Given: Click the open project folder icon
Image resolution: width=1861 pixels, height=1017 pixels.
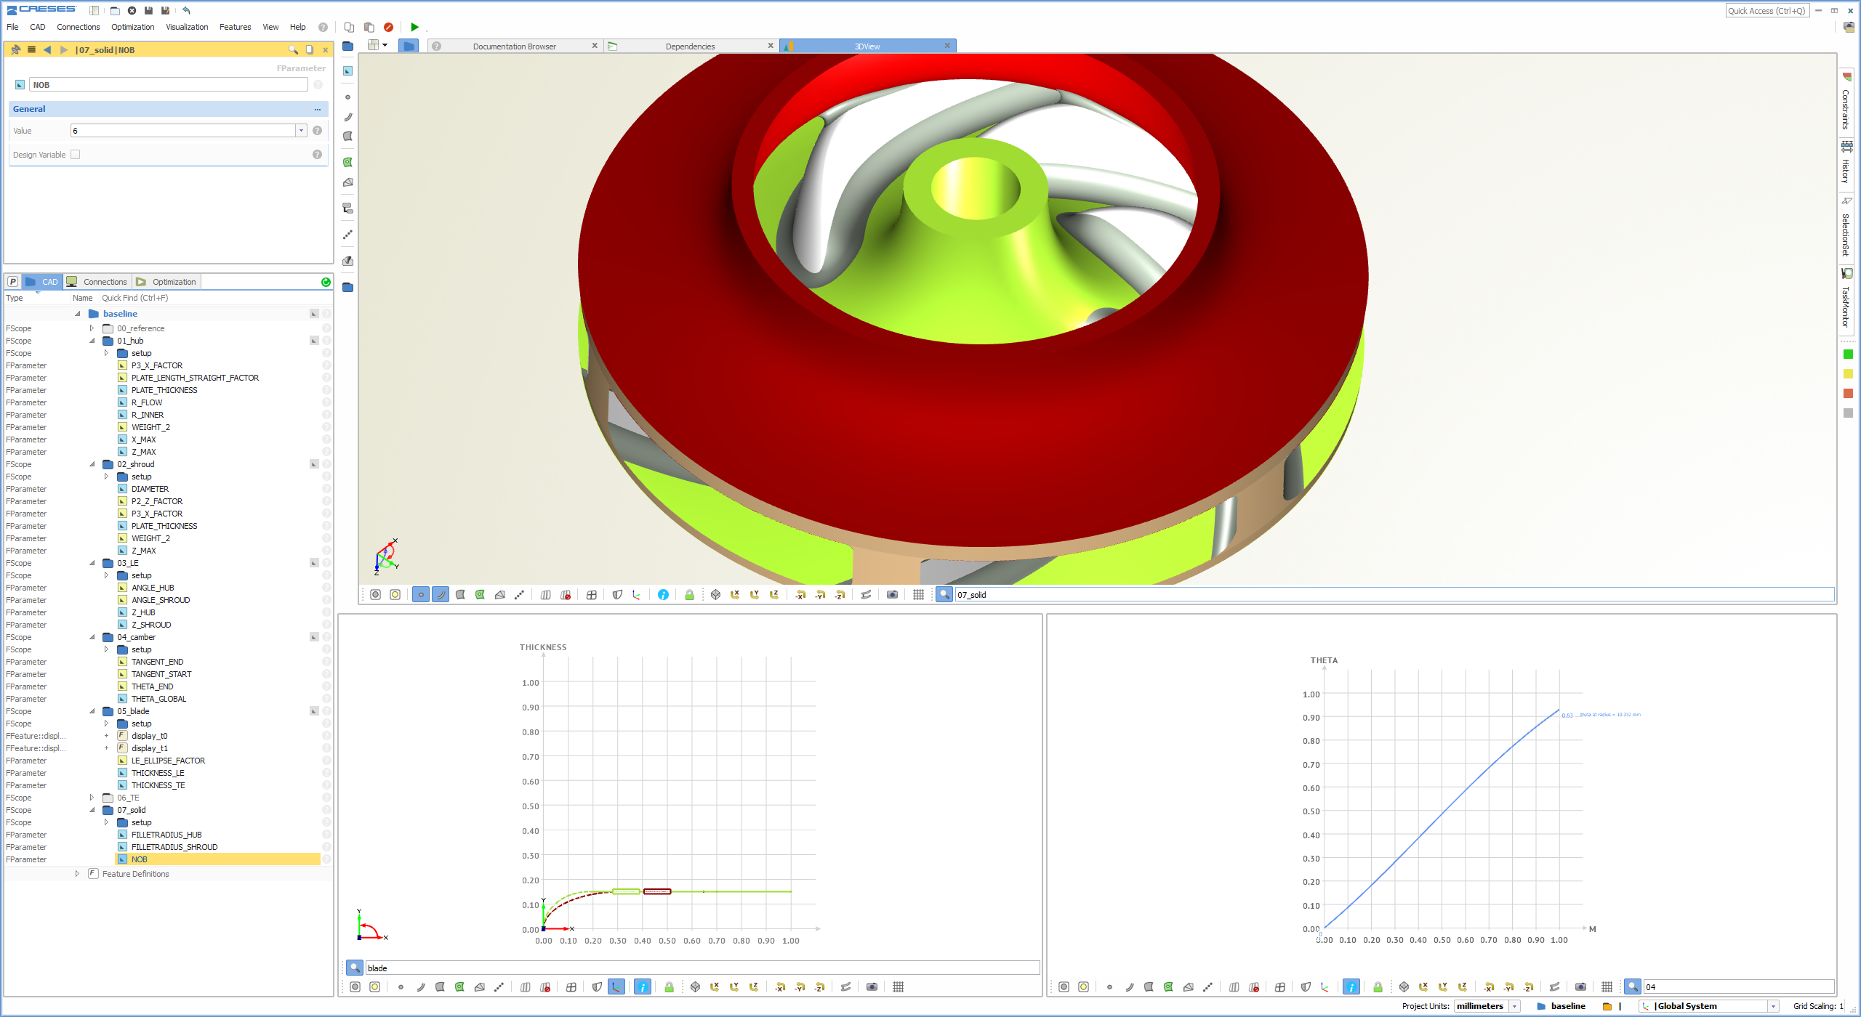Looking at the screenshot, I should pyautogui.click(x=115, y=10).
